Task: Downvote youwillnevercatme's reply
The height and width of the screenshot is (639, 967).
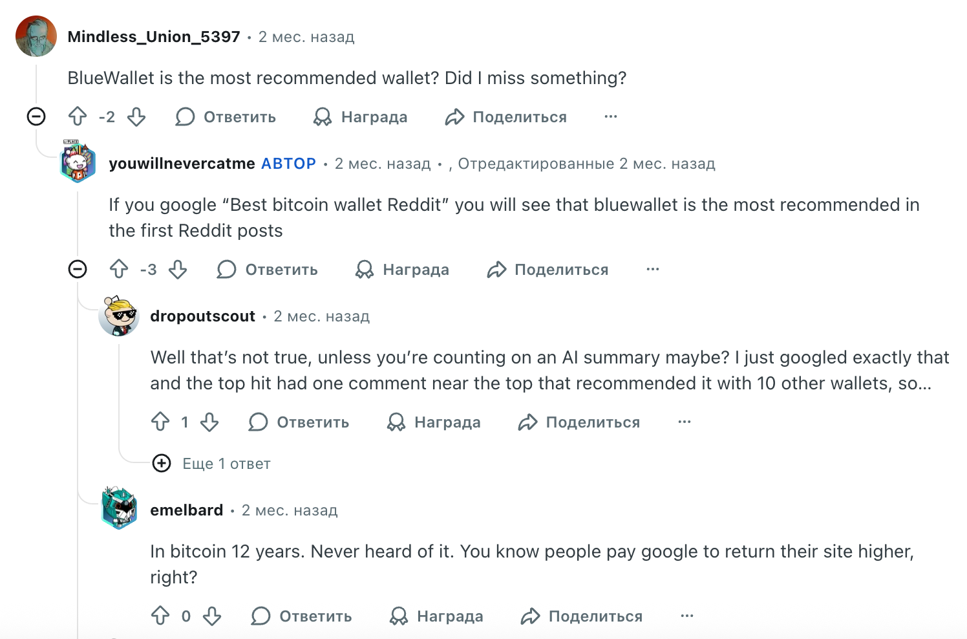Action: [178, 270]
